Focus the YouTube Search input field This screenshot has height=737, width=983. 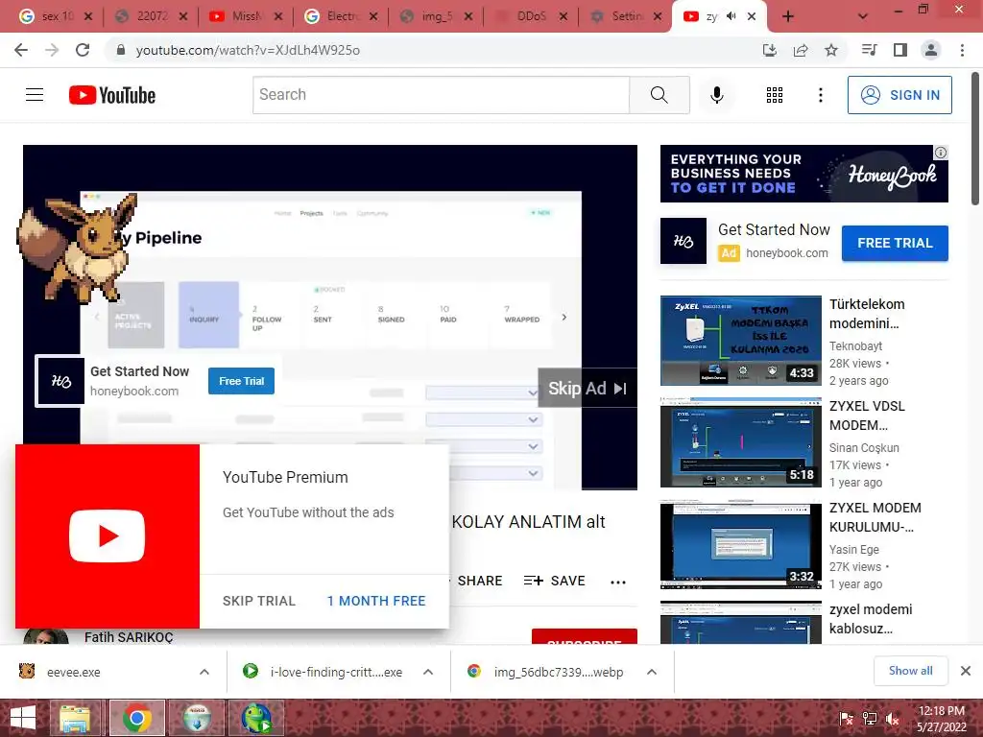441,95
